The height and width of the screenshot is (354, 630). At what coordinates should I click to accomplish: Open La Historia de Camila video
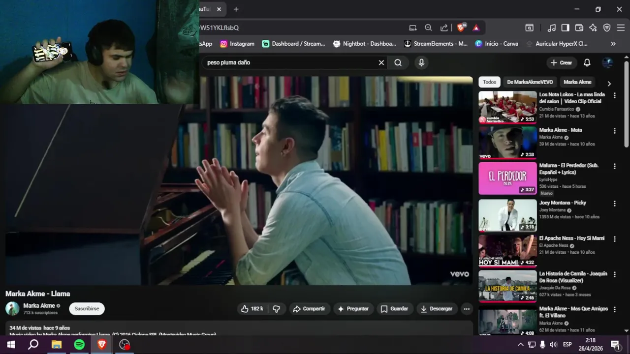coord(507,286)
